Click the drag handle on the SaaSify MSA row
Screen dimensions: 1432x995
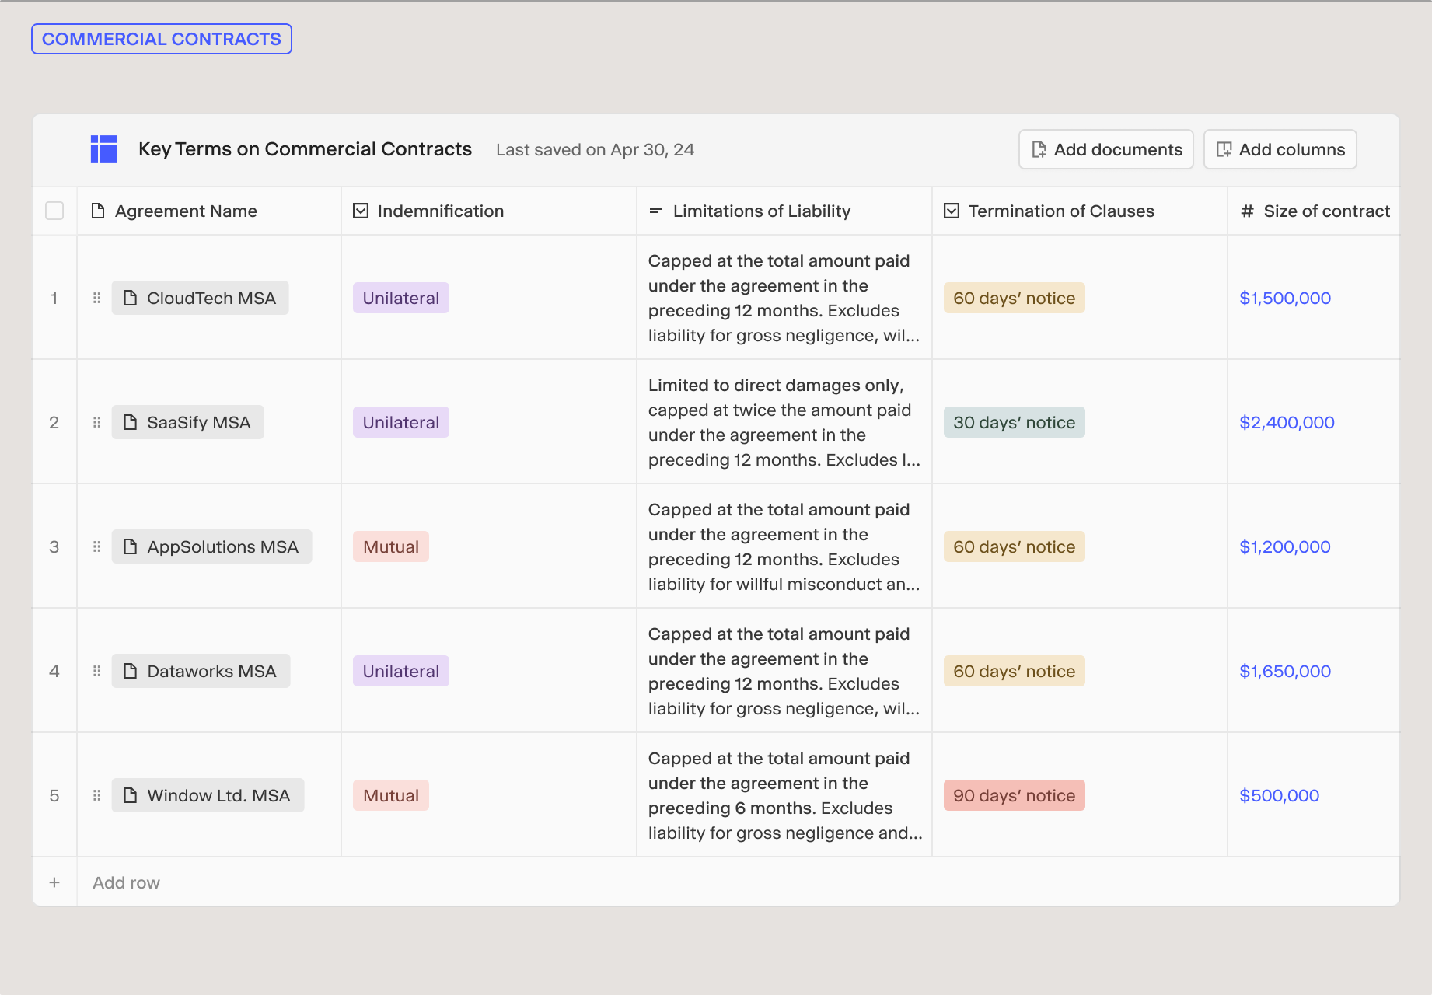click(x=96, y=422)
